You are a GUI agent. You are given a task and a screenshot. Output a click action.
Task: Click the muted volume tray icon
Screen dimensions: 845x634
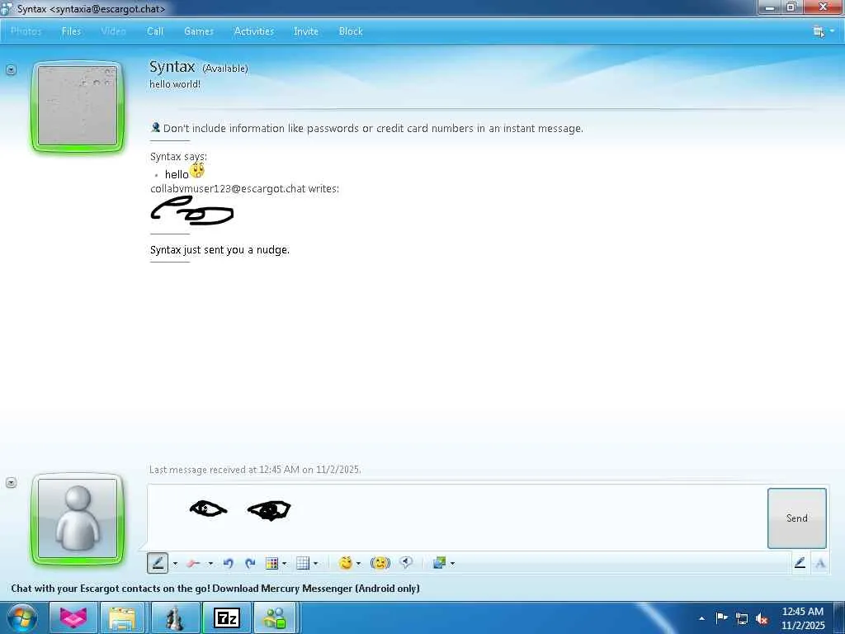pyautogui.click(x=762, y=619)
